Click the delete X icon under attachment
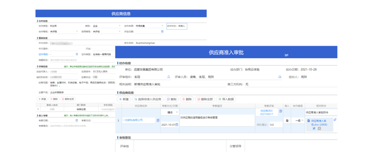 tap(319, 128)
